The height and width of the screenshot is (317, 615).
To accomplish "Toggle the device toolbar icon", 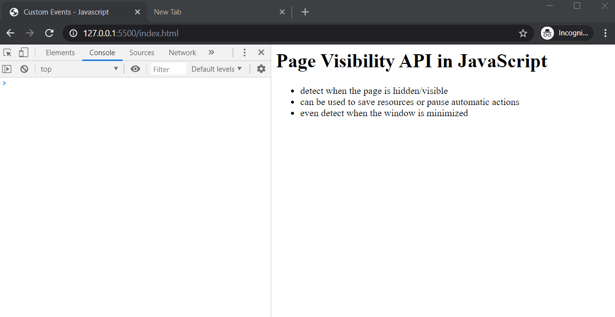I will 23,53.
